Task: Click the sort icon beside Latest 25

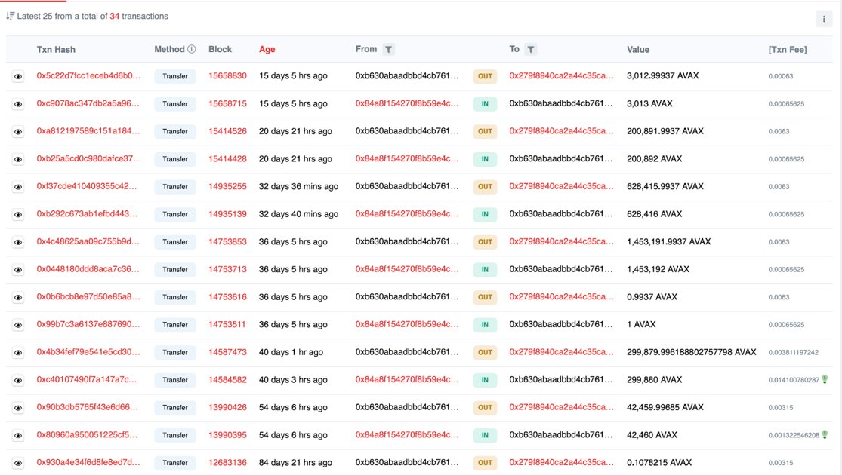Action: (x=11, y=16)
